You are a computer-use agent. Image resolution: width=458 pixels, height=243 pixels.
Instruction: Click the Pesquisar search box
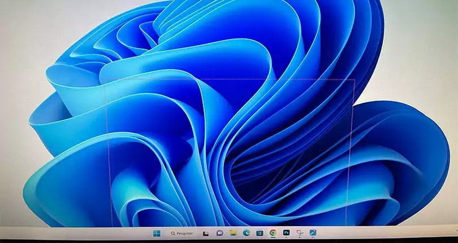pyautogui.click(x=182, y=233)
